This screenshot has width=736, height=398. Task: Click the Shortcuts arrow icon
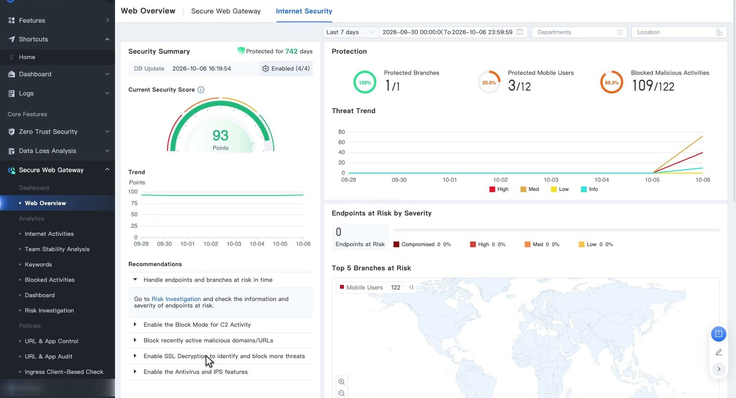(11, 40)
